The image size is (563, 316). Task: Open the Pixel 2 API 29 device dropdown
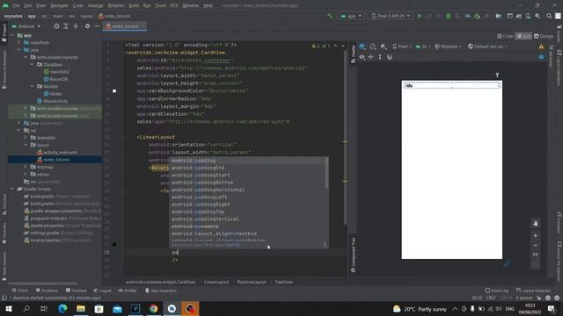391,16
